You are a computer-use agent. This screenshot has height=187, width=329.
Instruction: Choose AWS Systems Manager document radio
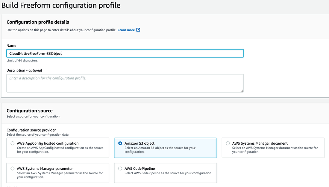click(x=228, y=143)
